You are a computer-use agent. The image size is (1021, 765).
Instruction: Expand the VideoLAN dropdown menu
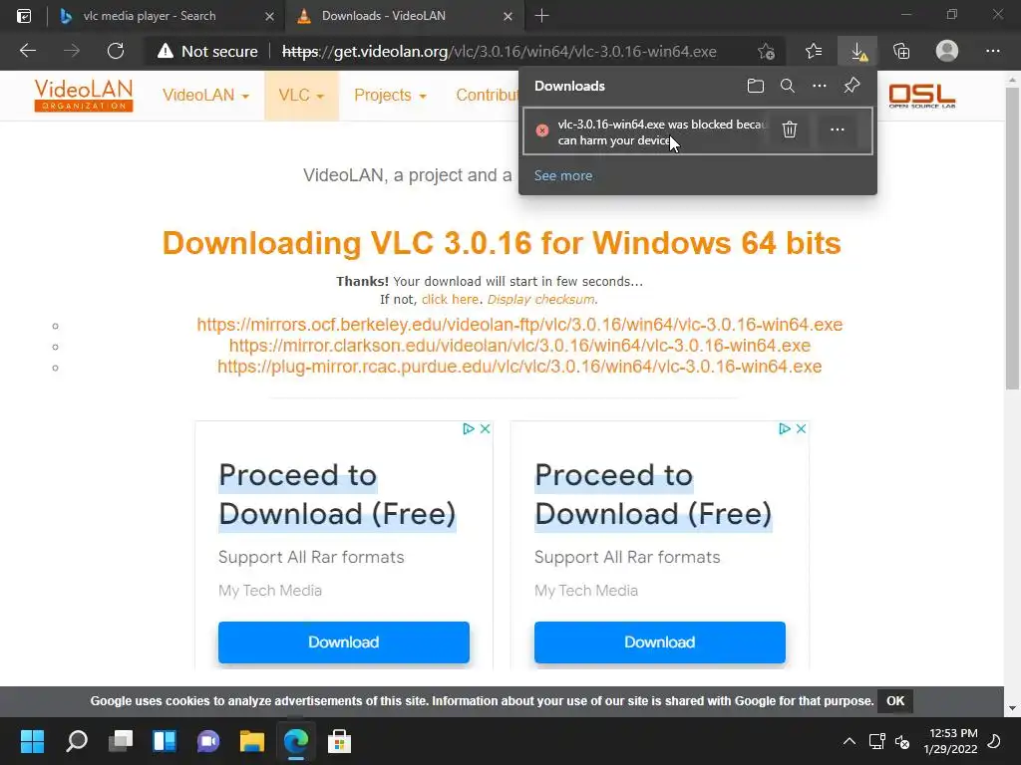pos(205,95)
